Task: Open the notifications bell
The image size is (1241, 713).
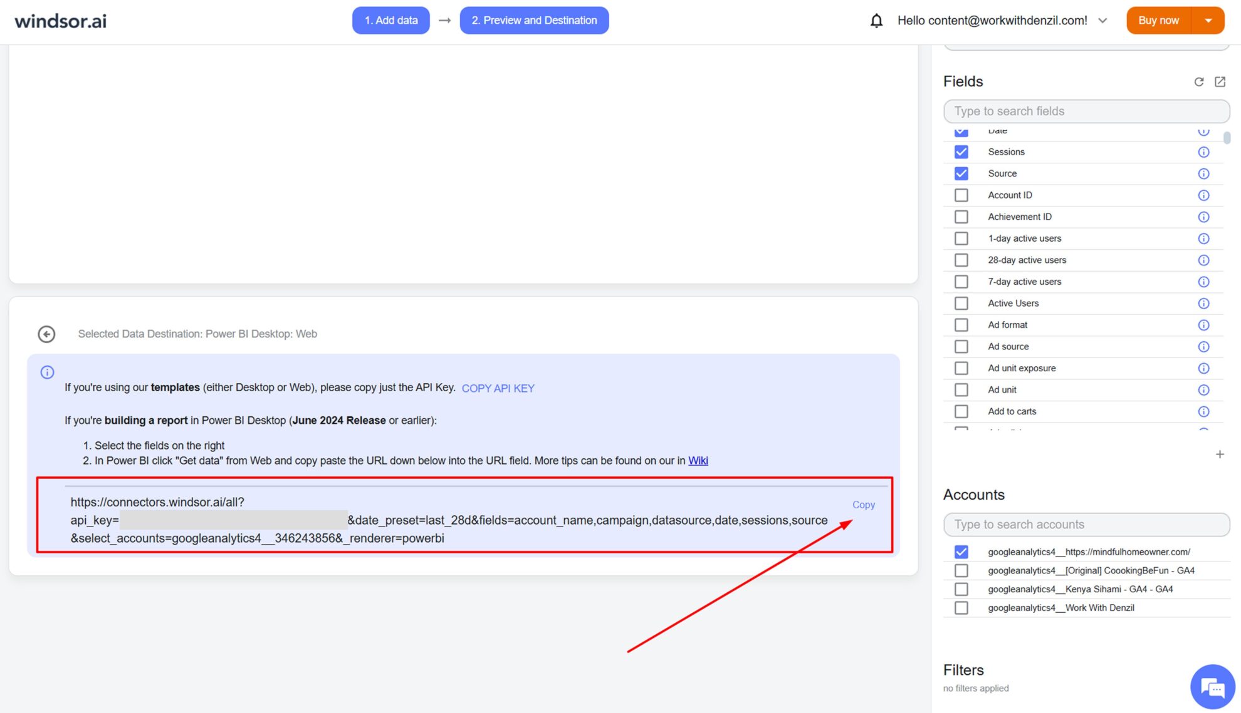Action: pyautogui.click(x=876, y=21)
